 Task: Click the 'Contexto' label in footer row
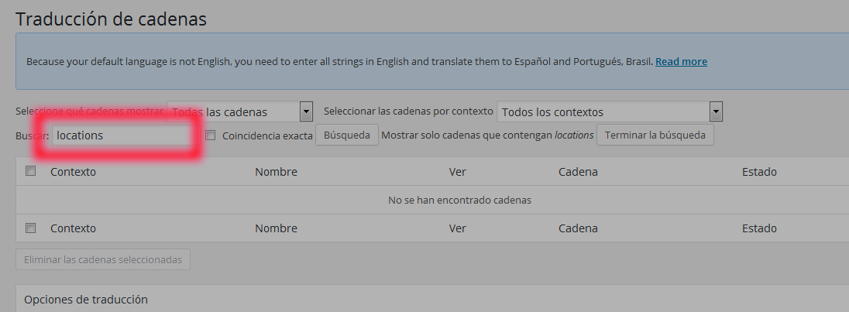[73, 228]
